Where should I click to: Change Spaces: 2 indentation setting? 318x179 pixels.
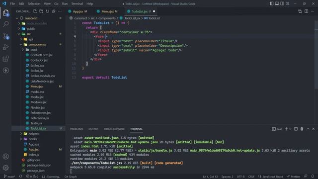pos(228,177)
